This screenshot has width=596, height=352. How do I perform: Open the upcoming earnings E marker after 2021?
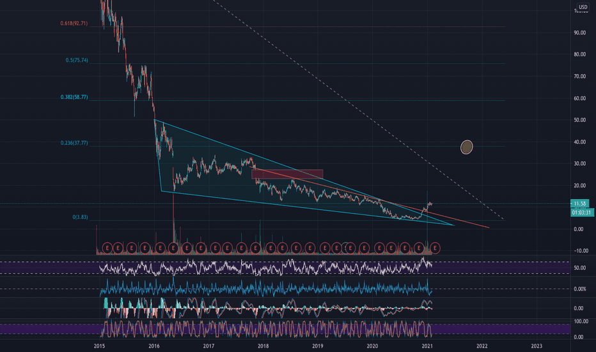435,248
